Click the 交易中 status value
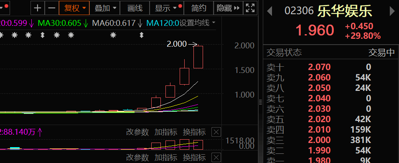Screen dimensions: 399x163 click(x=382, y=53)
